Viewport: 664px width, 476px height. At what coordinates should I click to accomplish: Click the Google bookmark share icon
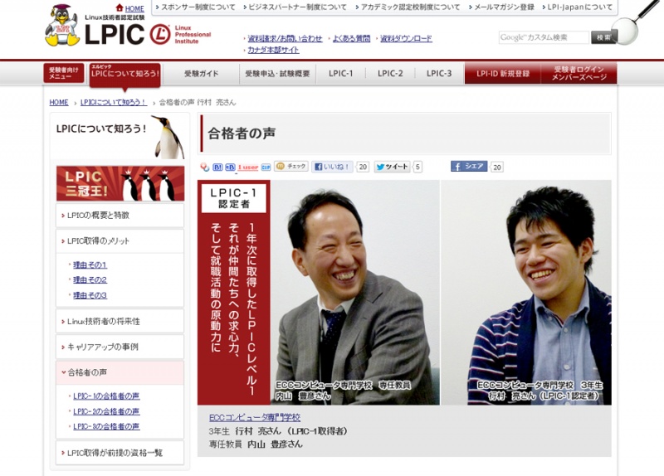(x=205, y=168)
